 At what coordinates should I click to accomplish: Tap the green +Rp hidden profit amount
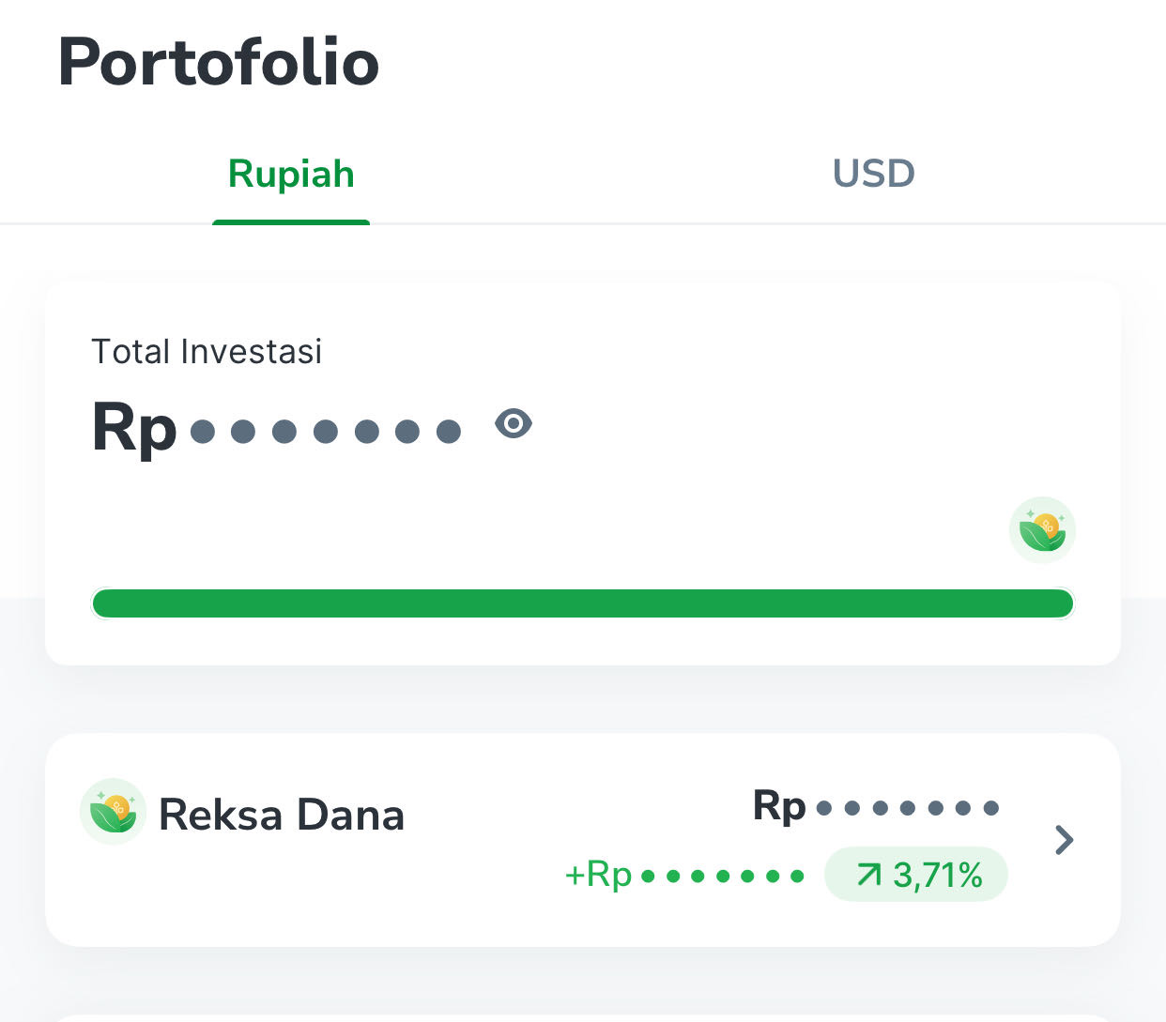coord(722,877)
